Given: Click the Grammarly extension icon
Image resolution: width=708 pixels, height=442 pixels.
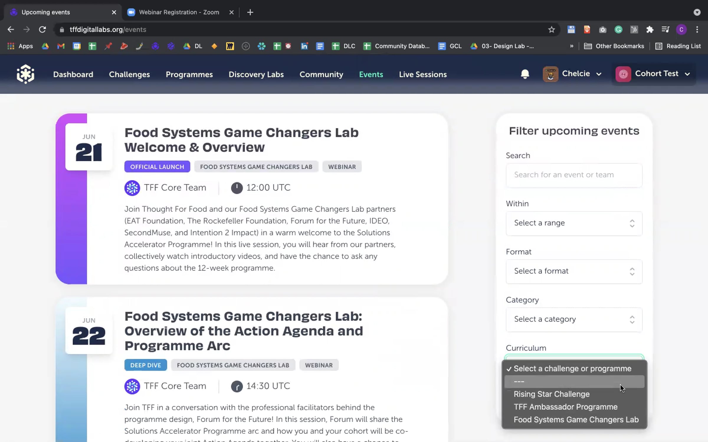Looking at the screenshot, I should tap(618, 29).
